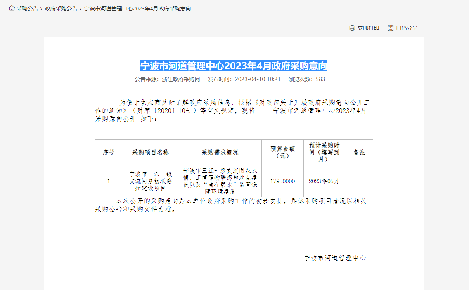Viewport: 469px width, 290px height.
Task: Click breadcrumb 宁波市河道管理中心2023年4月政府采购意向
Action: pyautogui.click(x=137, y=9)
